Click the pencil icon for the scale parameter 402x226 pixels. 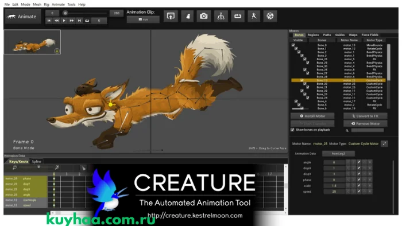pos(359,186)
